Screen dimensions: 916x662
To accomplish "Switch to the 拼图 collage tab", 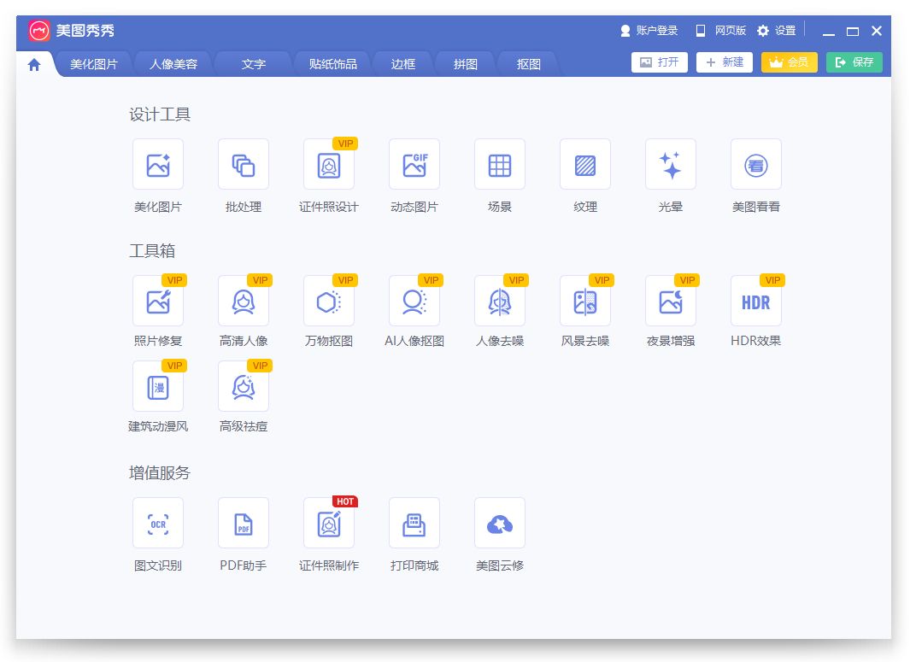I will (x=464, y=62).
